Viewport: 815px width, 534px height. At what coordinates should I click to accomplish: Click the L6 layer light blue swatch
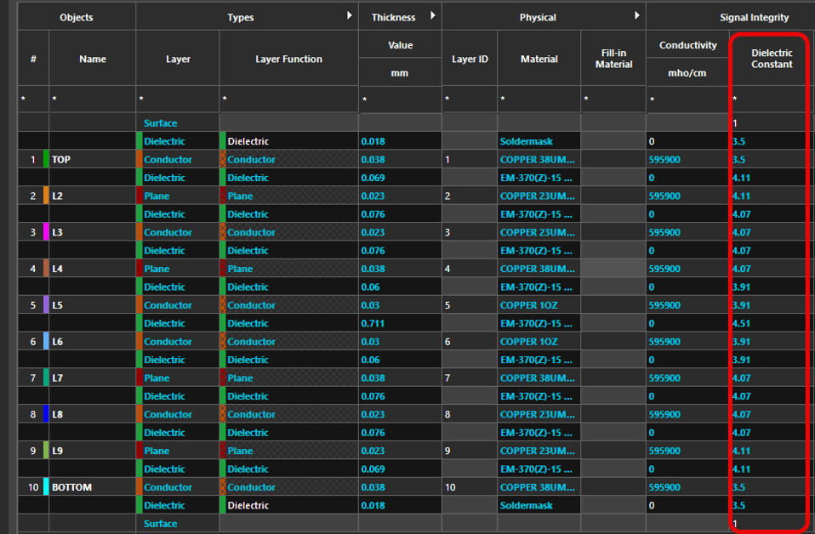pos(46,341)
